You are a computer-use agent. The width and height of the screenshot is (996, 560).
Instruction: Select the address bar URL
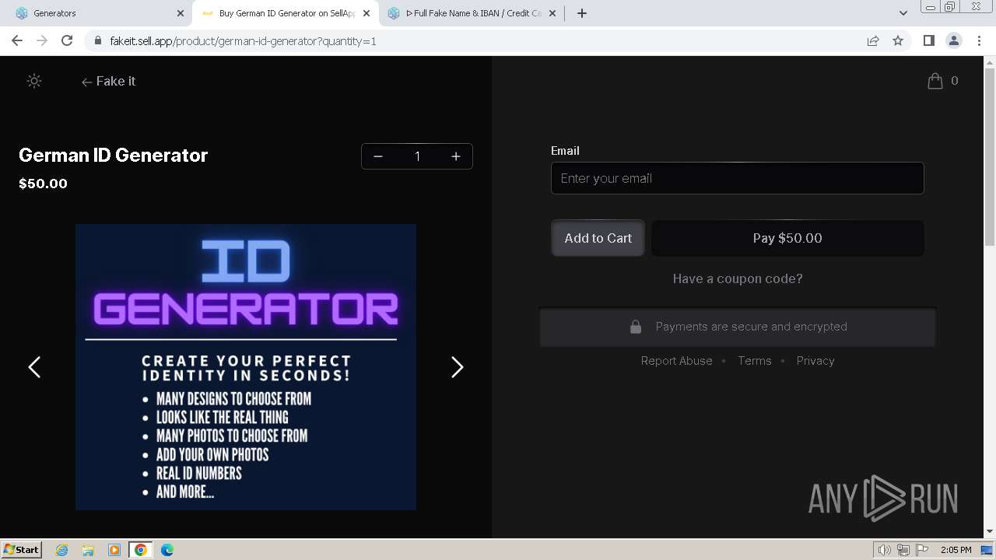244,40
